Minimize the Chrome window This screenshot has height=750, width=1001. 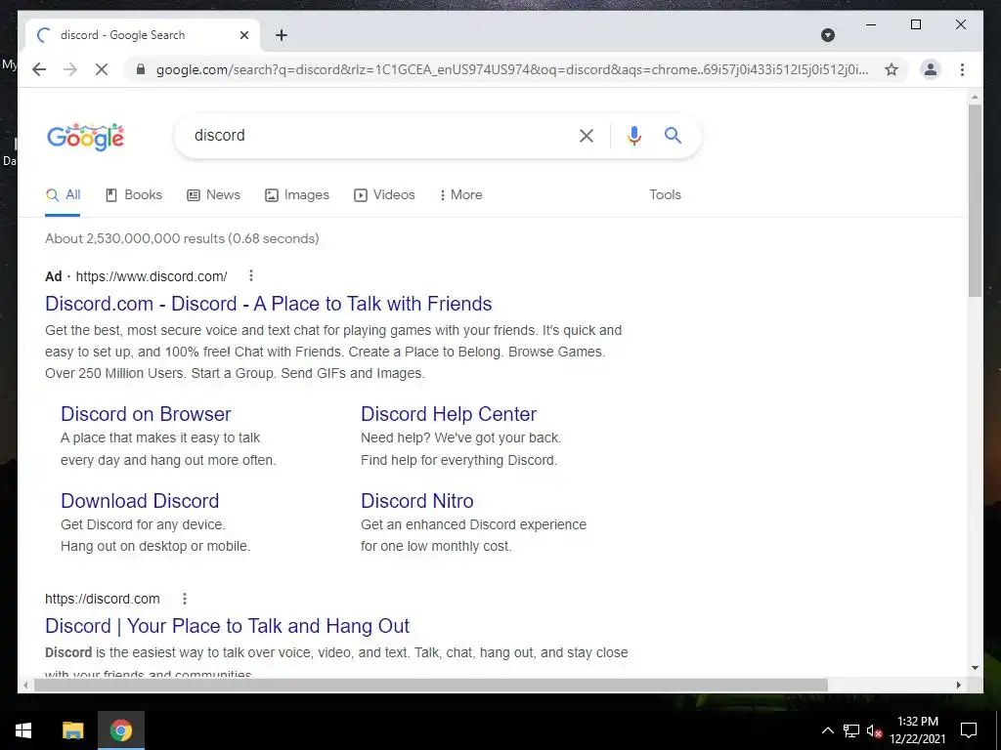(x=871, y=24)
